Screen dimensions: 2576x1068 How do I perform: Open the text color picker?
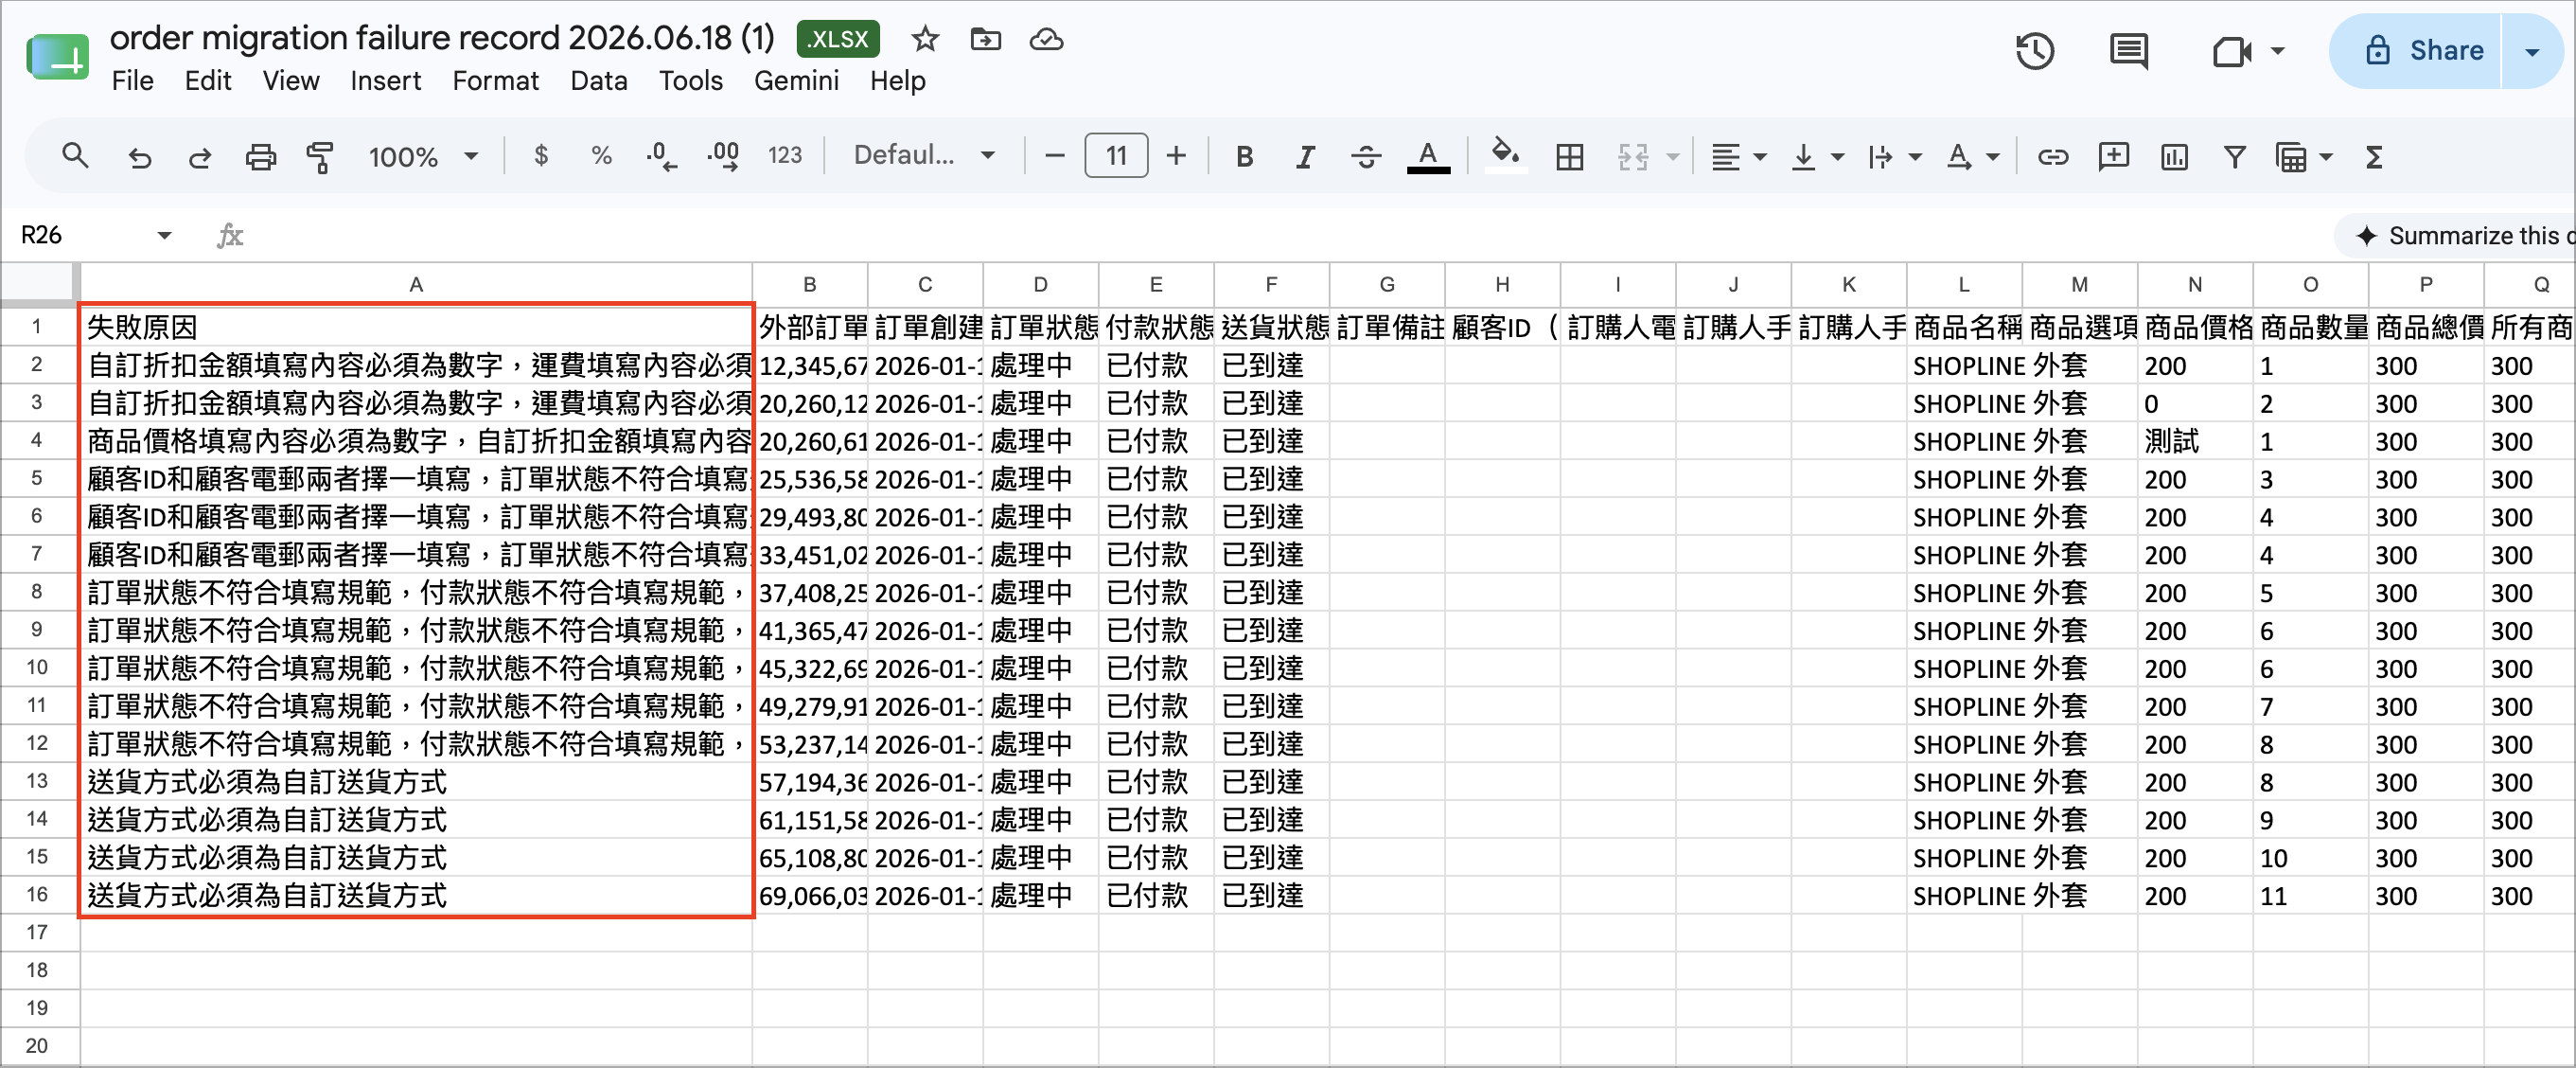click(x=1428, y=156)
